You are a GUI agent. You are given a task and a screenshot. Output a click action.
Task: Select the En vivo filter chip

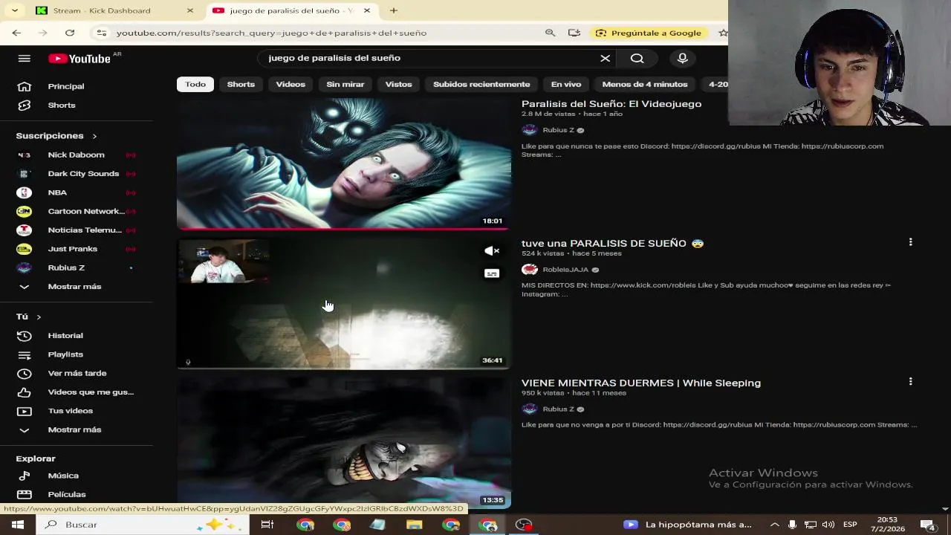(x=566, y=84)
